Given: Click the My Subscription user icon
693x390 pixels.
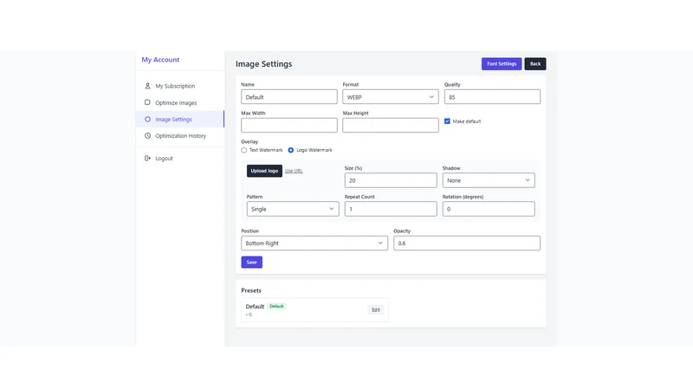Looking at the screenshot, I should (x=147, y=86).
